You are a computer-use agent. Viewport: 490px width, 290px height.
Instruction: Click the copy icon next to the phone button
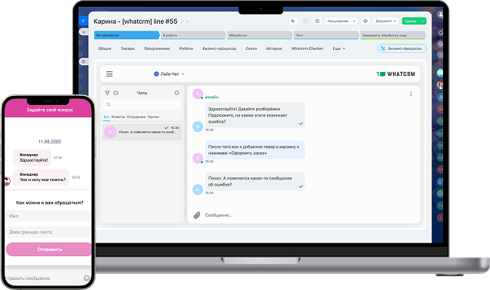[x=317, y=21]
